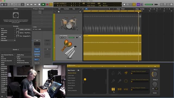Select the yellow Drummer region
Image resolution: width=174 pixels, height=98 pixels.
pyautogui.click(x=112, y=48)
